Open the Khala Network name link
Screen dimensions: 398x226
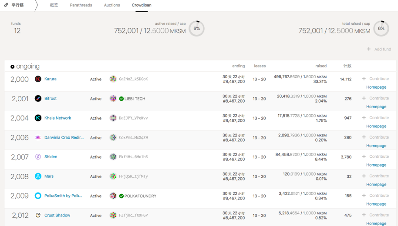coord(57,118)
